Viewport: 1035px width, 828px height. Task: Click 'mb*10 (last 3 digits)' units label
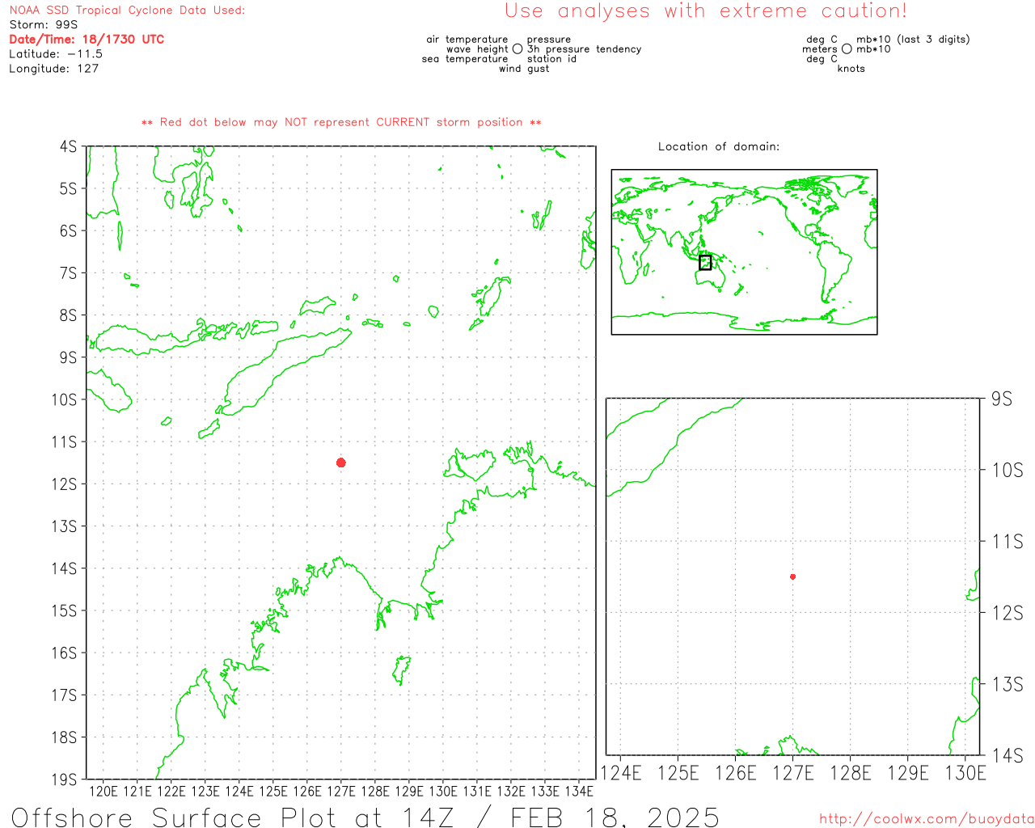913,40
